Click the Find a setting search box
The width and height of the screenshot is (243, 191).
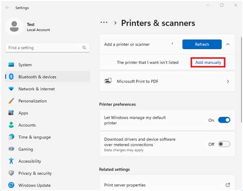pos(48,47)
